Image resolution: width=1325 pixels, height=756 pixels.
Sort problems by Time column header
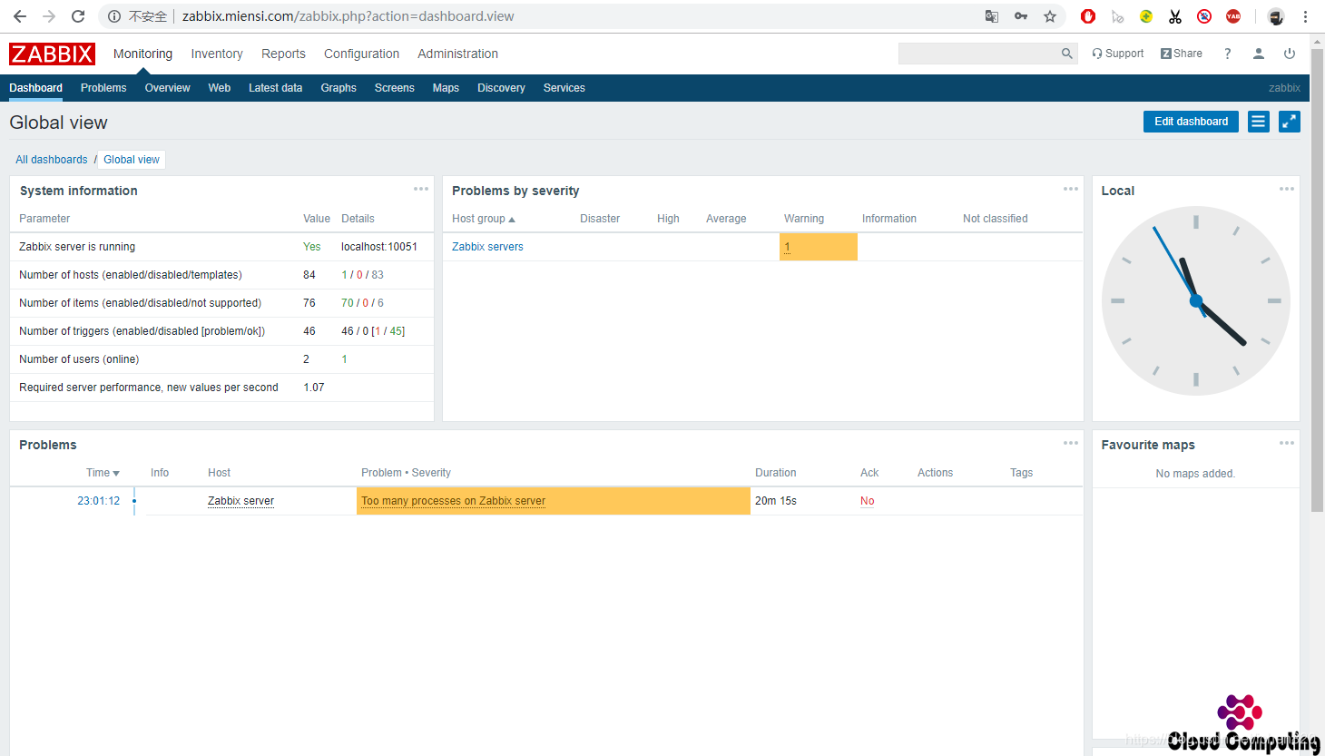[103, 473]
